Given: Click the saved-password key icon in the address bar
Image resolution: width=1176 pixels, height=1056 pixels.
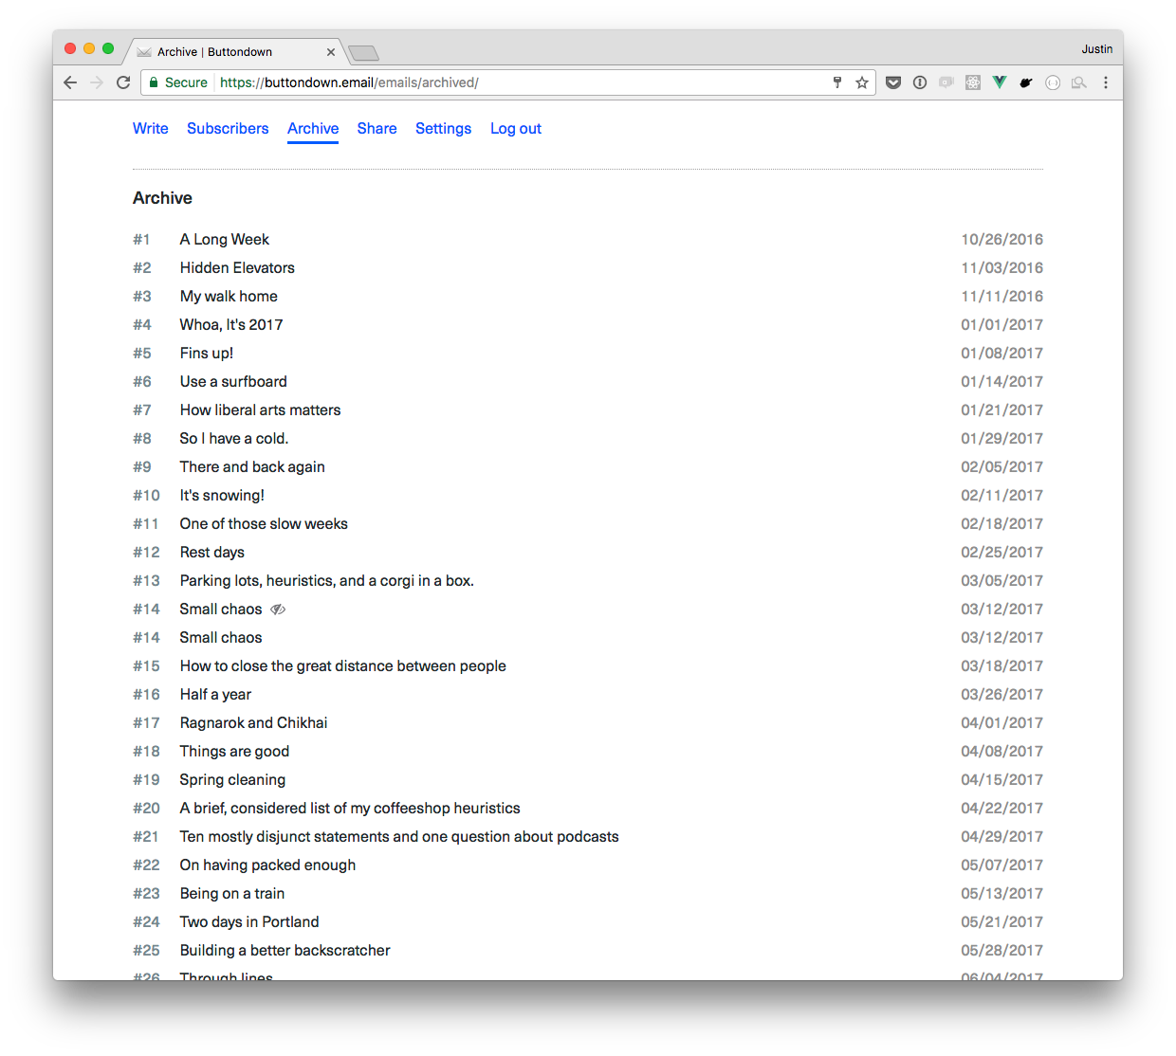Looking at the screenshot, I should [x=837, y=82].
